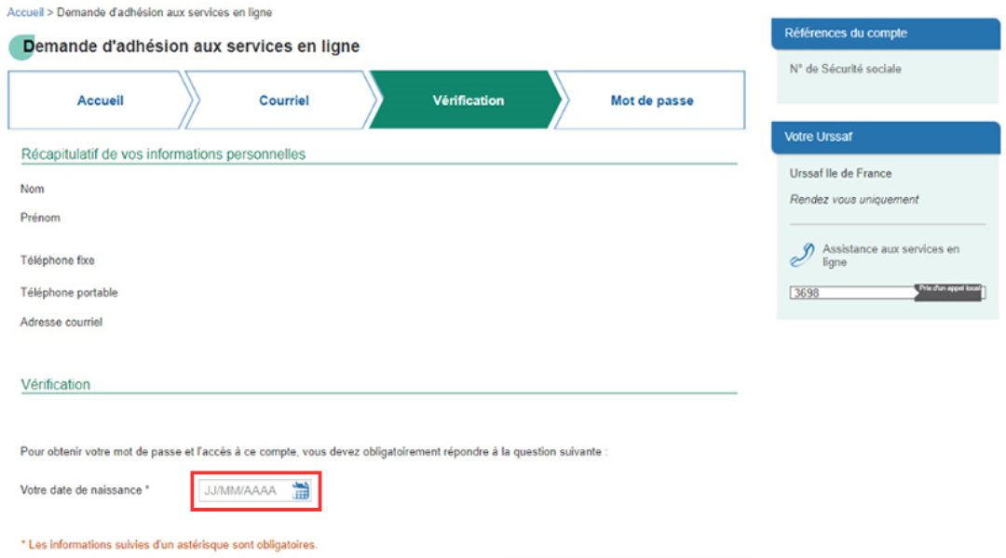Viewport: 1006px width, 558px height.
Task: Click the phone assistance icon
Action: [x=802, y=254]
